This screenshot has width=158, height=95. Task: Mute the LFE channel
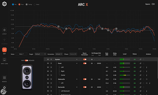48,83
